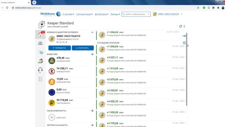Click the euro WME wallet icon
This screenshot has width=225, height=127.
pos(52,92)
